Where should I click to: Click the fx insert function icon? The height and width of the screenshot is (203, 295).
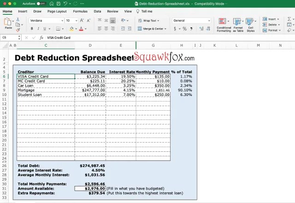pyautogui.click(x=41, y=38)
